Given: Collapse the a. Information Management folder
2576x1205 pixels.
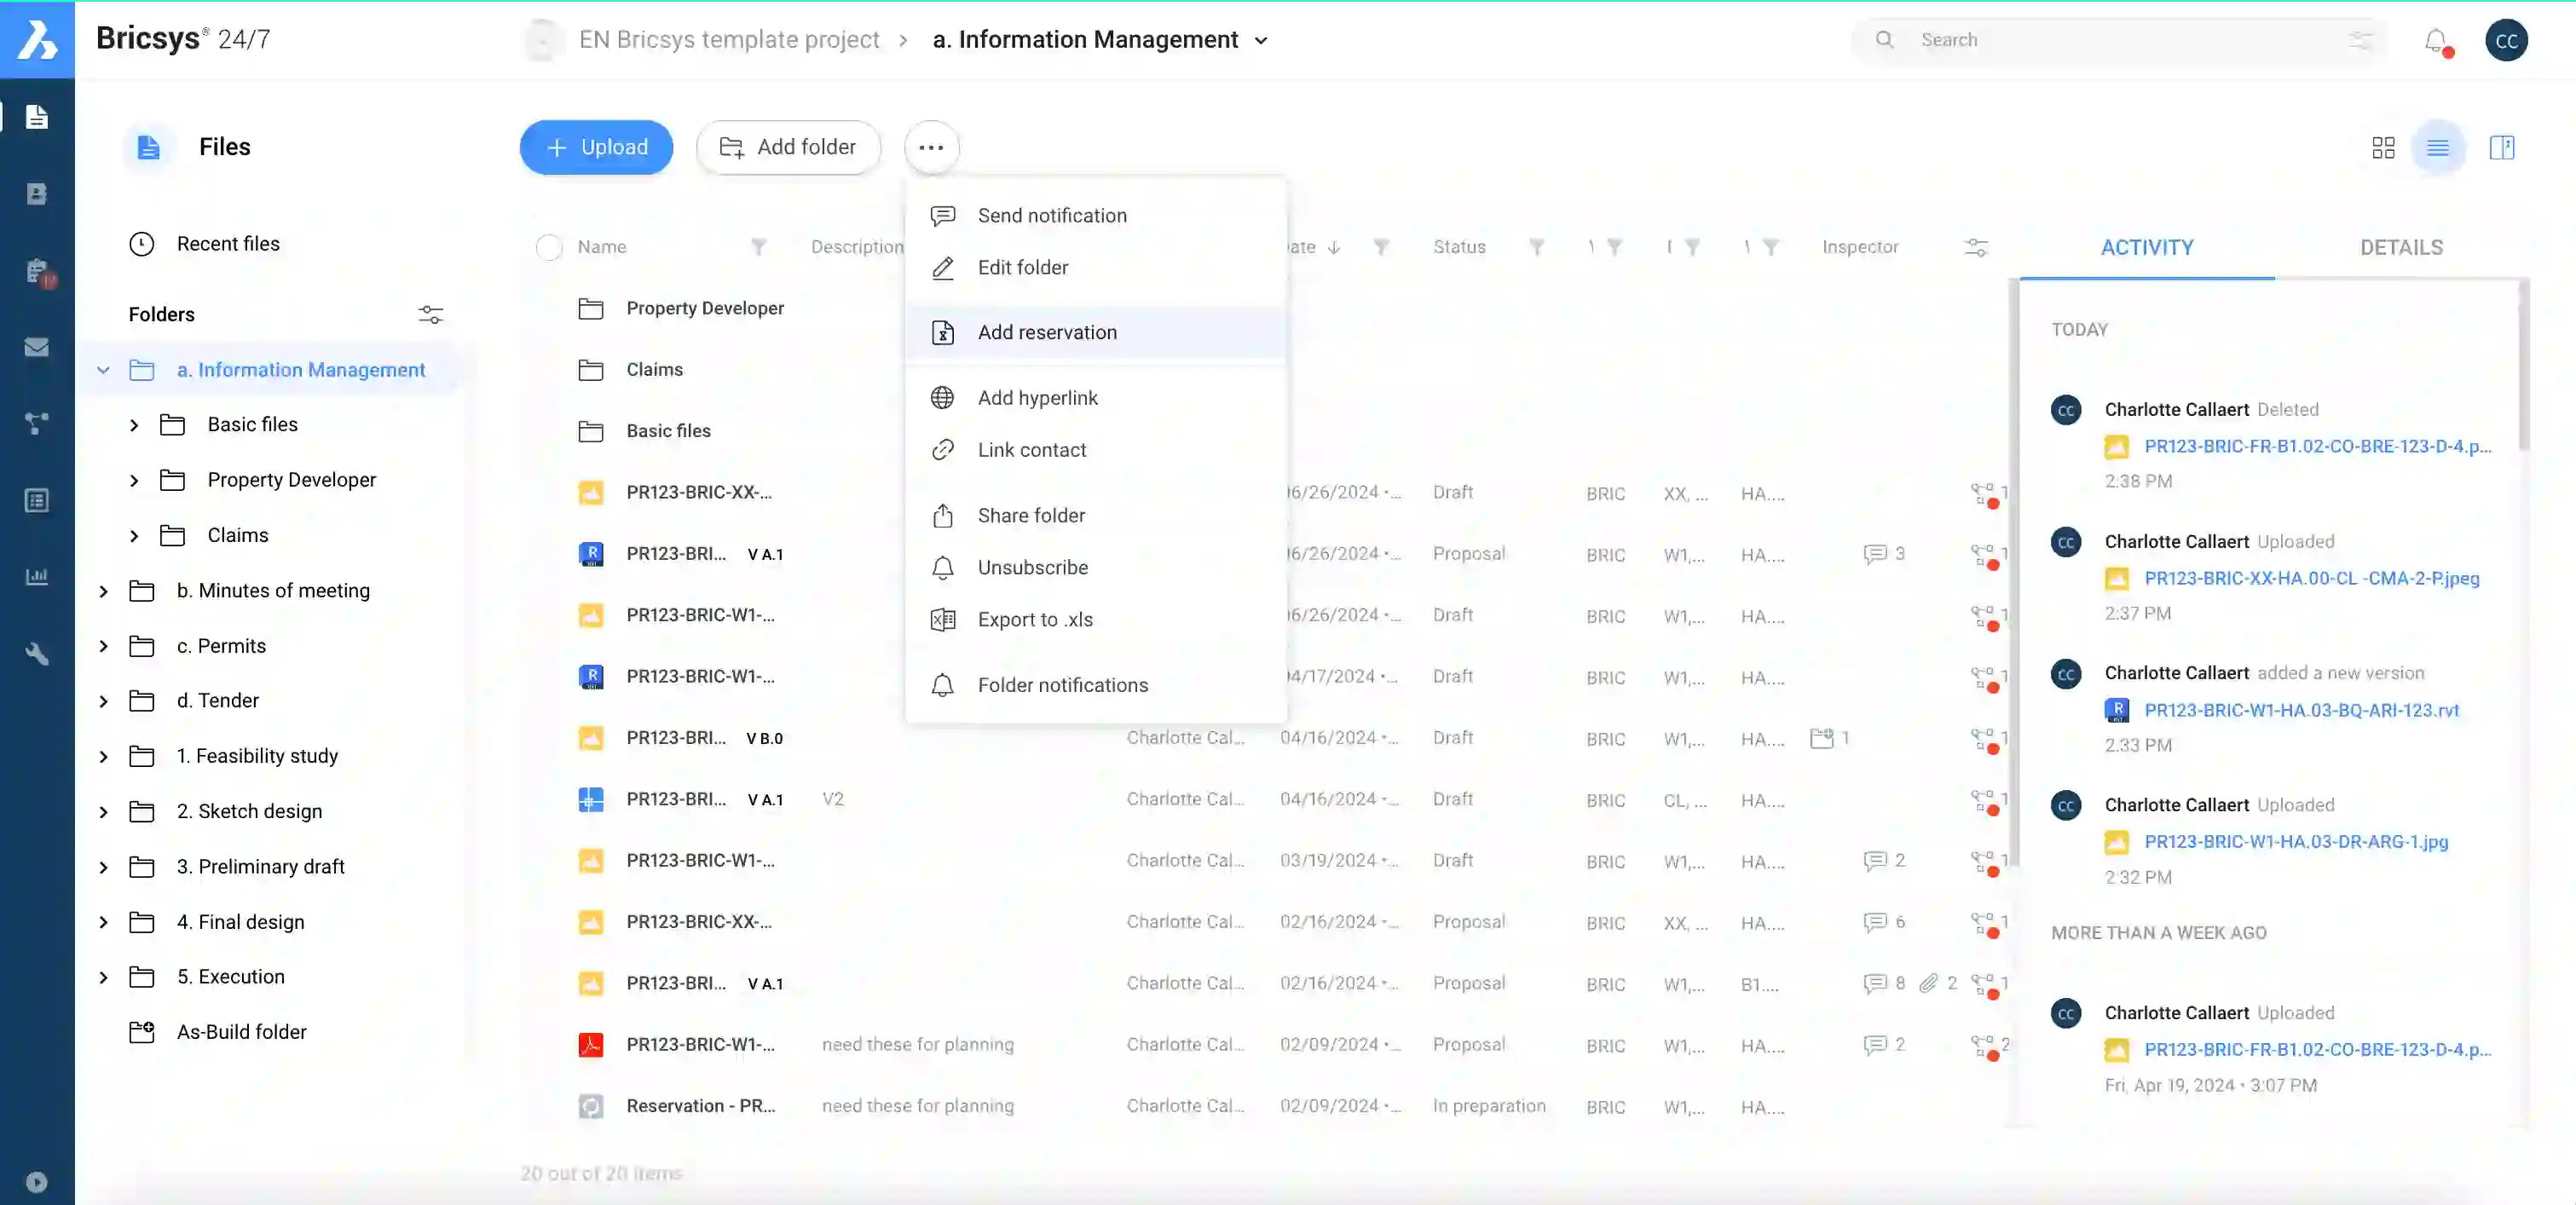Looking at the screenshot, I should [x=103, y=370].
